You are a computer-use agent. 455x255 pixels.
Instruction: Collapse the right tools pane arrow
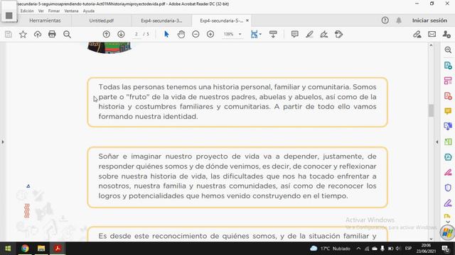[x=437, y=142]
